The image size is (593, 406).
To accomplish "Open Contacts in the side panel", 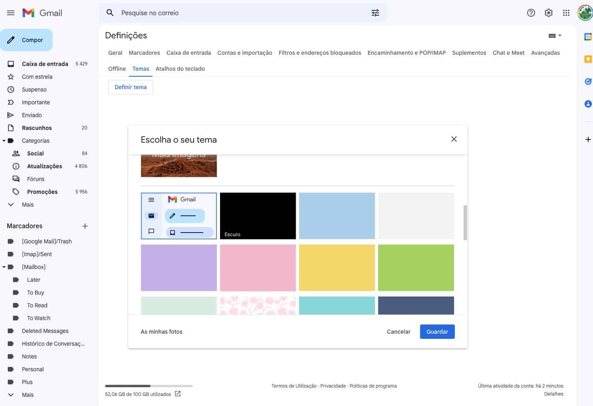I will [x=587, y=103].
